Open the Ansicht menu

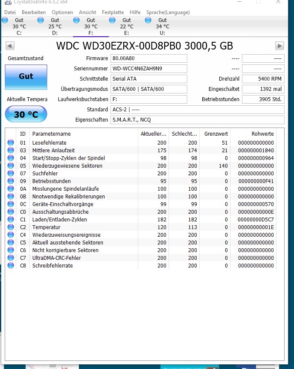tap(87, 12)
